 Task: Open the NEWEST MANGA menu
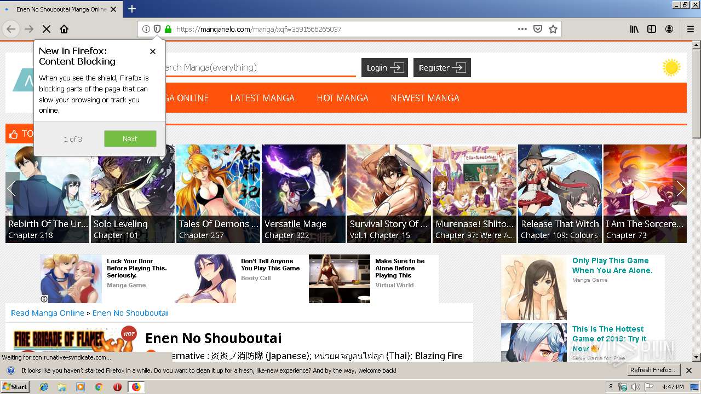[x=425, y=98]
